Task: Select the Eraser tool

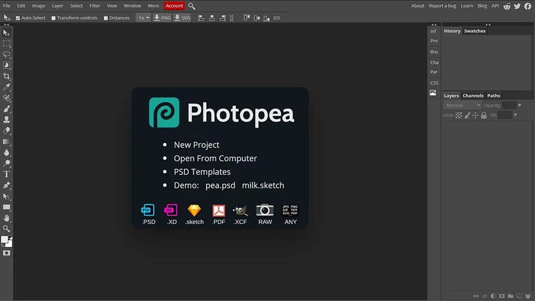Action: coord(7,131)
